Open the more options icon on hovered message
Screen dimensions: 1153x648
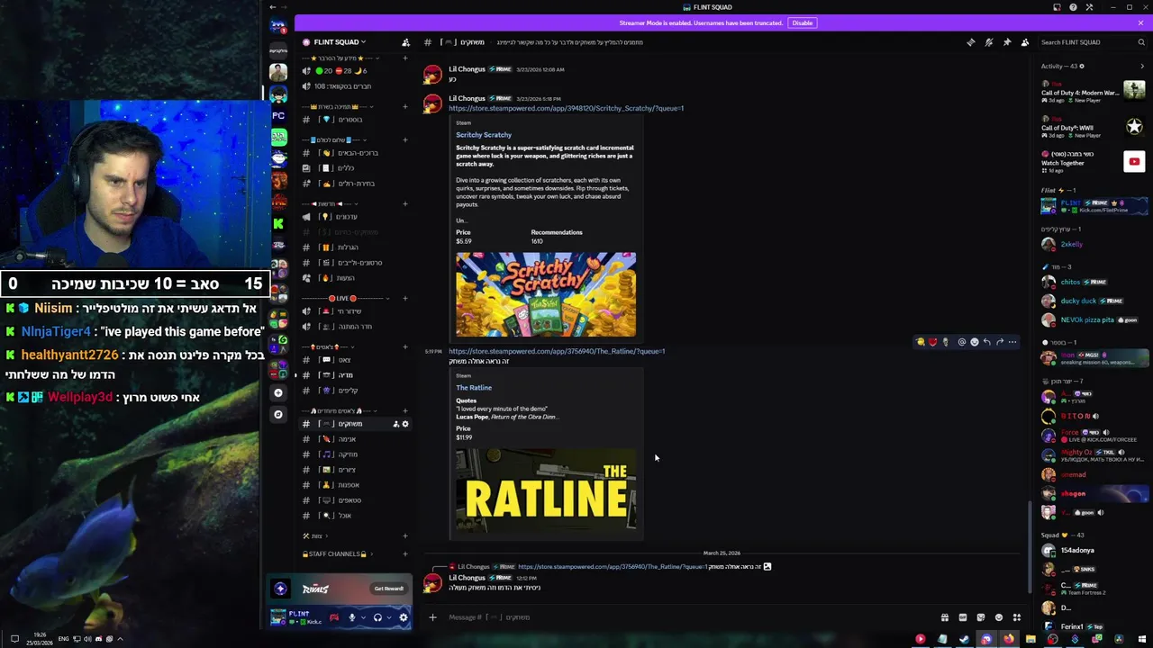1012,342
